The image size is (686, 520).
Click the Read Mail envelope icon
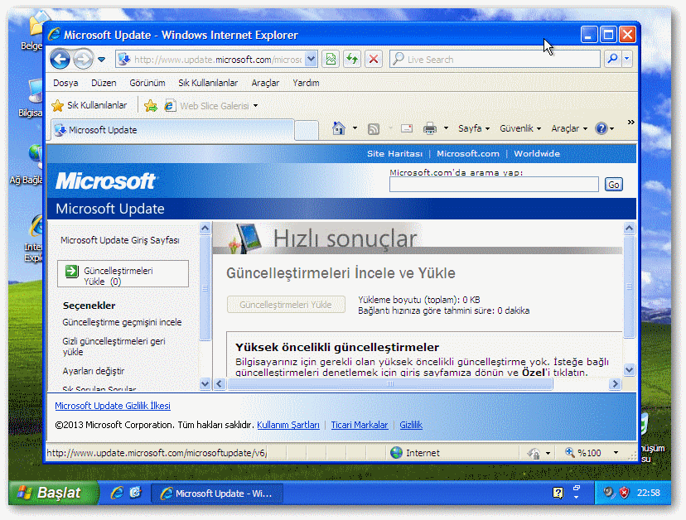[x=407, y=128]
